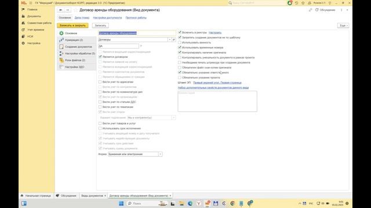Viewport: 371px width, 208px height.
Task: Open the three-dot options menu in header
Action: (341, 10)
